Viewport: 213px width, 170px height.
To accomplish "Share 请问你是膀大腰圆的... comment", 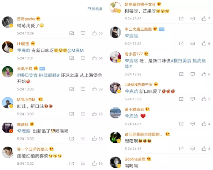I will pyautogui.click(x=181, y=148).
